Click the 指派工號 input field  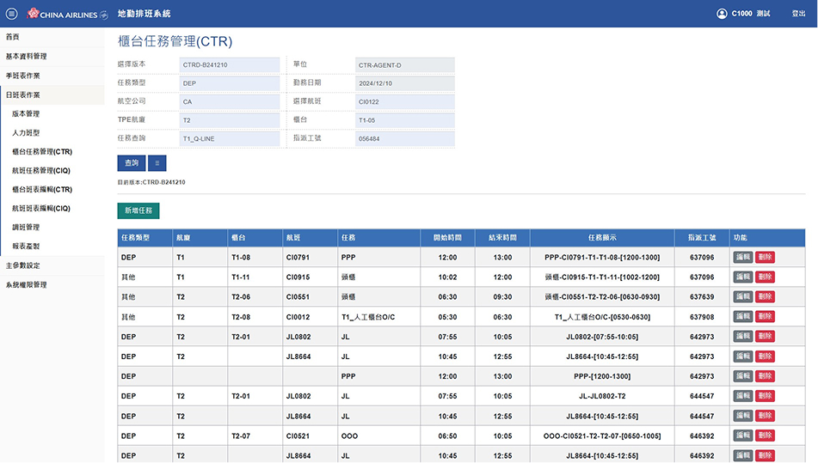[404, 138]
